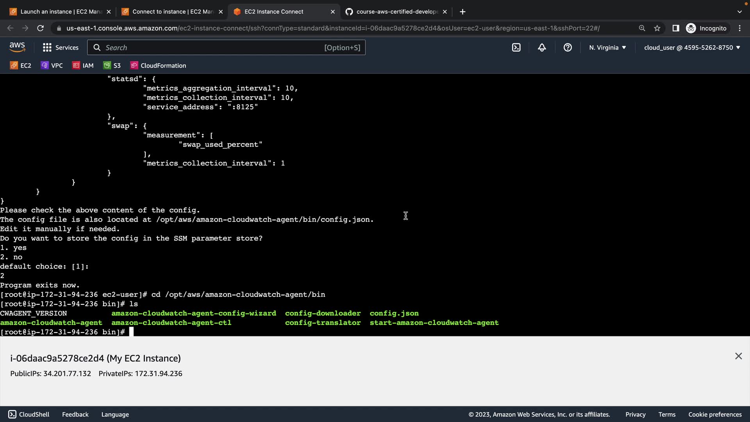
Task: Open the CloudShell button in footer
Action: pos(29,414)
